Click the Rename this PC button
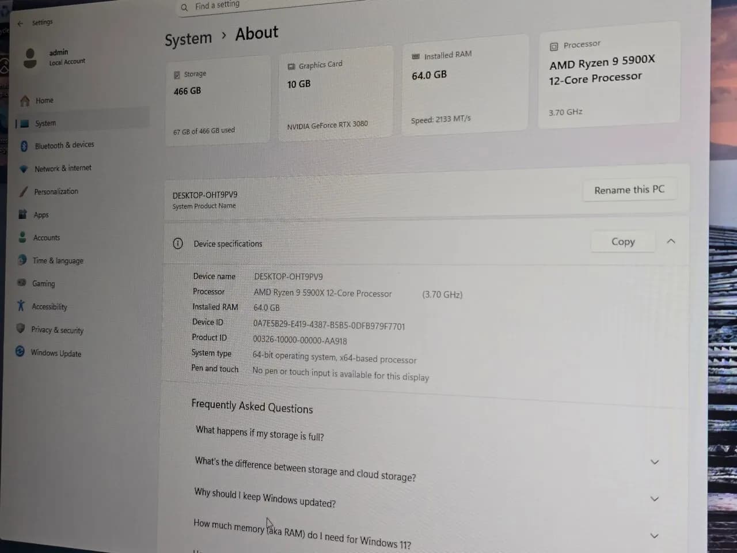 [629, 190]
